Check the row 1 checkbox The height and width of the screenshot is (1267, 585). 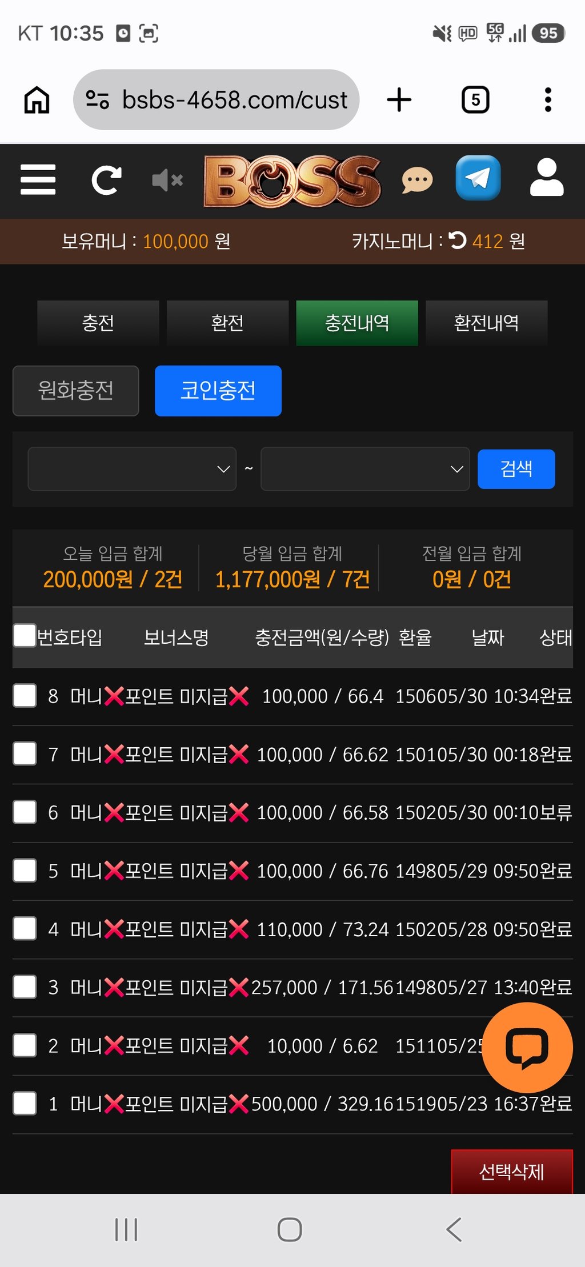pos(25,1104)
